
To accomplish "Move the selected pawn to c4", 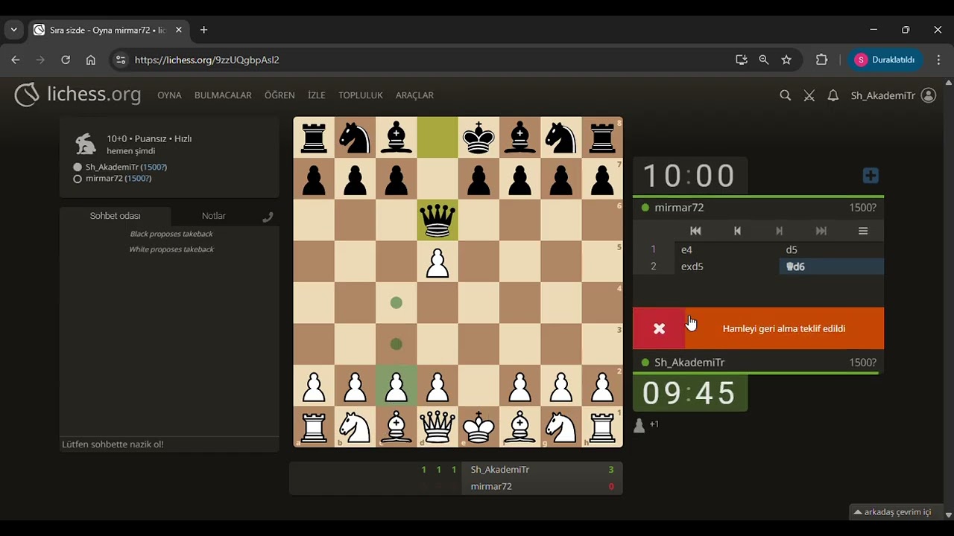I will click(397, 303).
